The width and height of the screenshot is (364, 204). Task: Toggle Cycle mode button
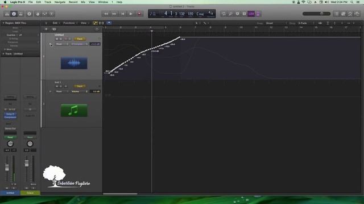coord(224,14)
